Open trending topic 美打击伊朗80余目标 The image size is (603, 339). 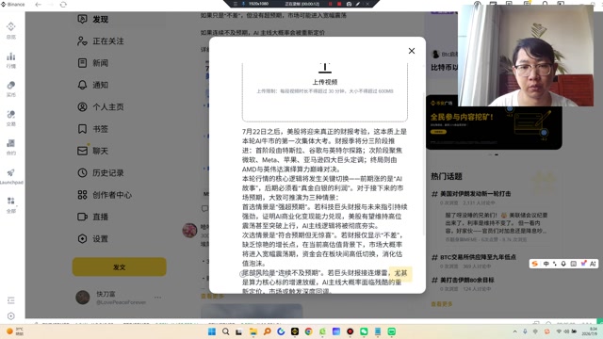[467, 281]
